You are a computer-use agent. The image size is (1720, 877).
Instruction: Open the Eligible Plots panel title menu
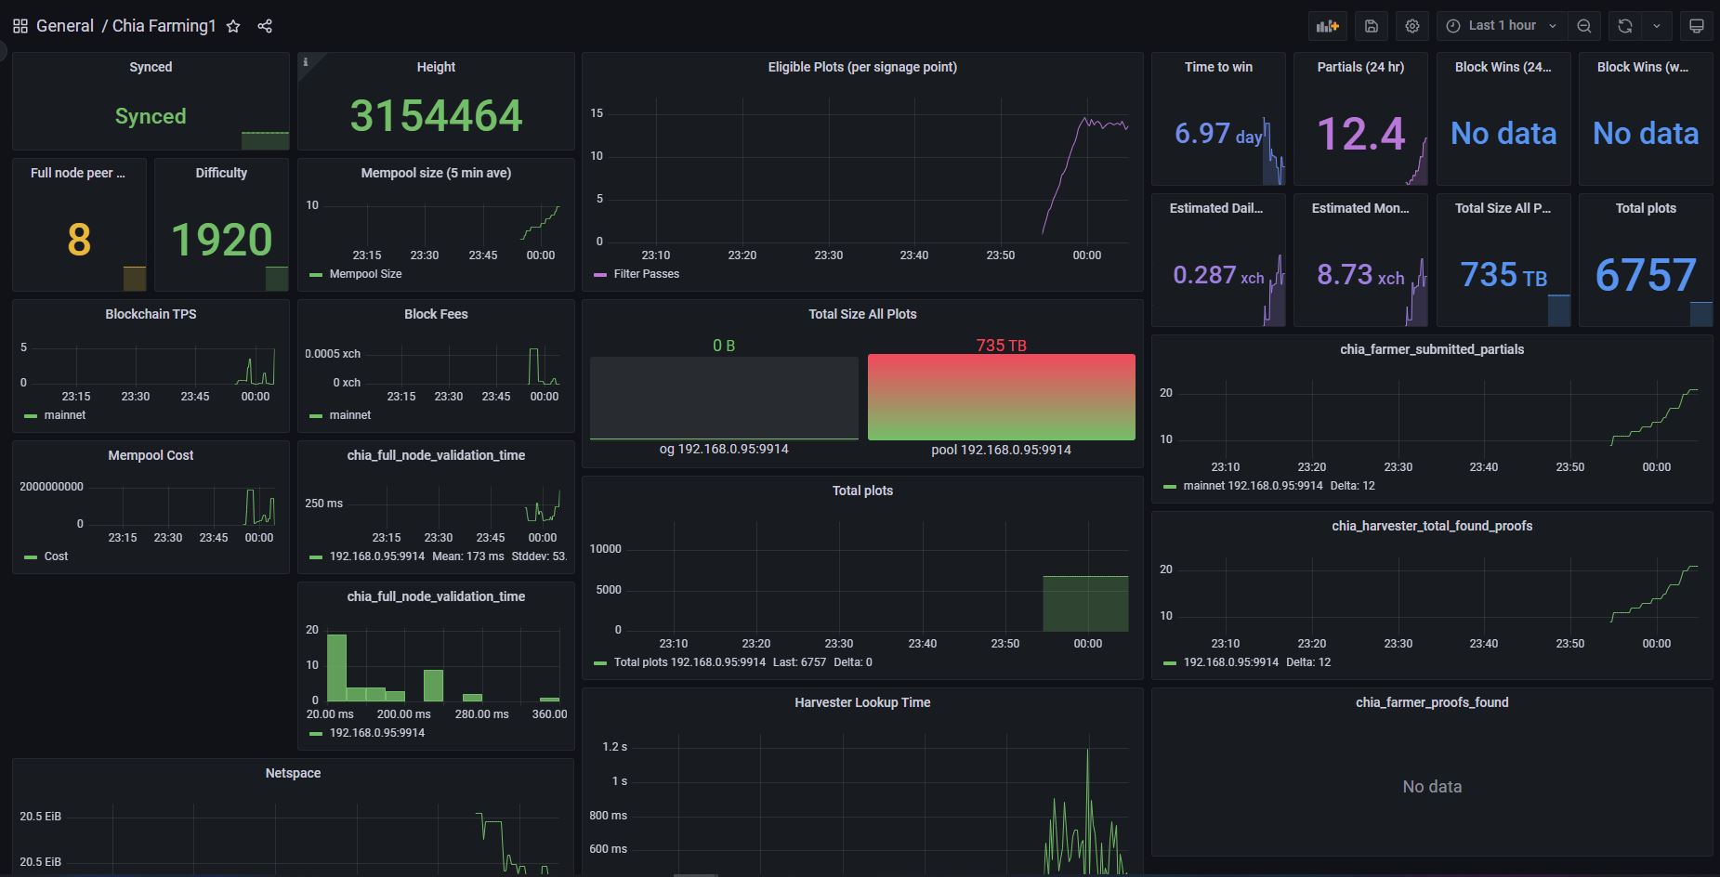click(862, 67)
